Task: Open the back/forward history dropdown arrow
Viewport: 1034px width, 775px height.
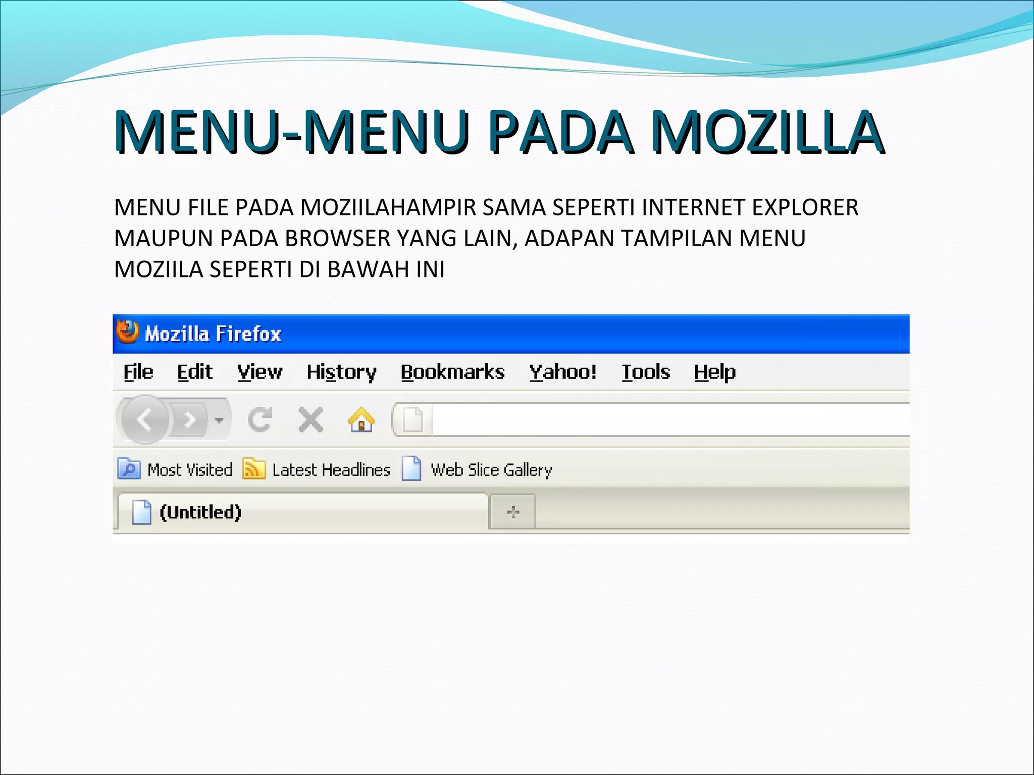Action: (x=219, y=419)
